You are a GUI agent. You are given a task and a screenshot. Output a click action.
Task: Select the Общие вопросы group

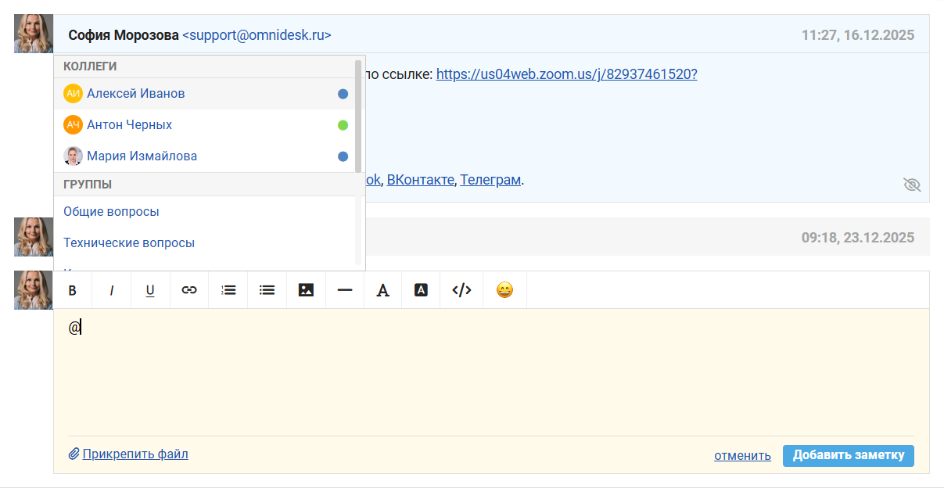pos(111,212)
